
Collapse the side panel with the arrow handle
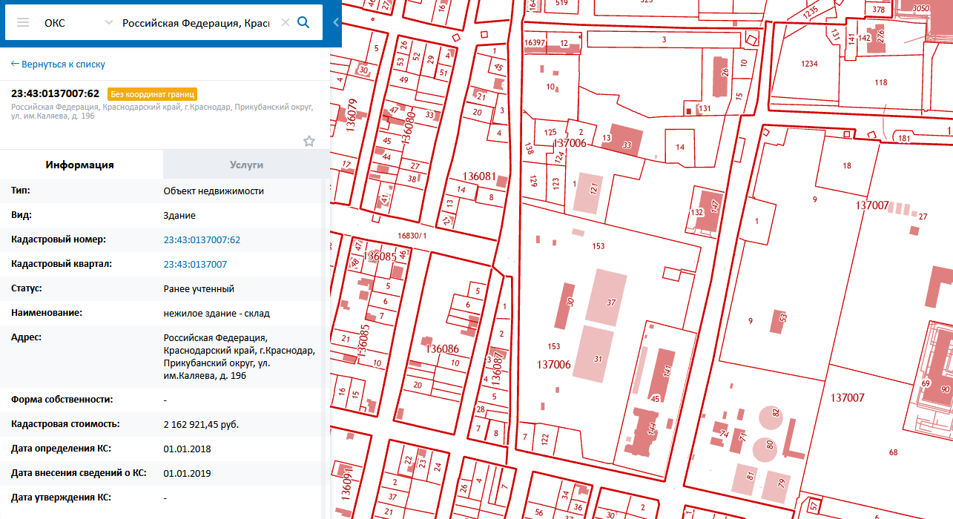point(336,22)
